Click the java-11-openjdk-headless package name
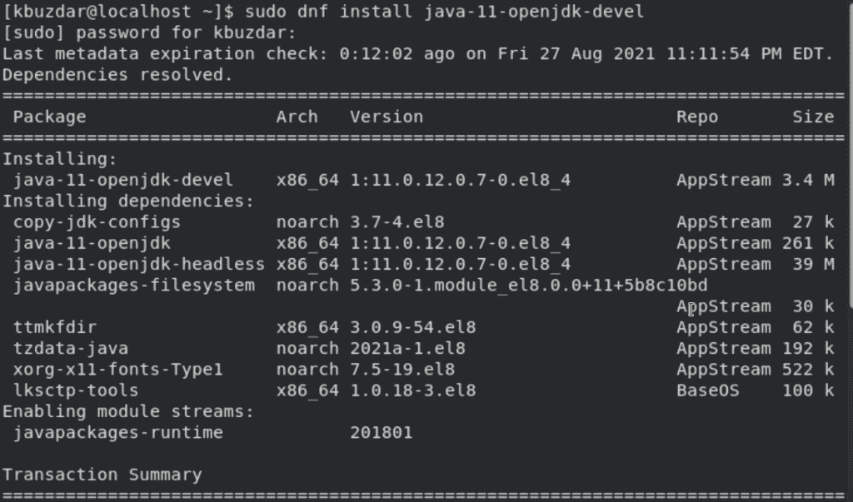This screenshot has width=853, height=502. click(138, 265)
